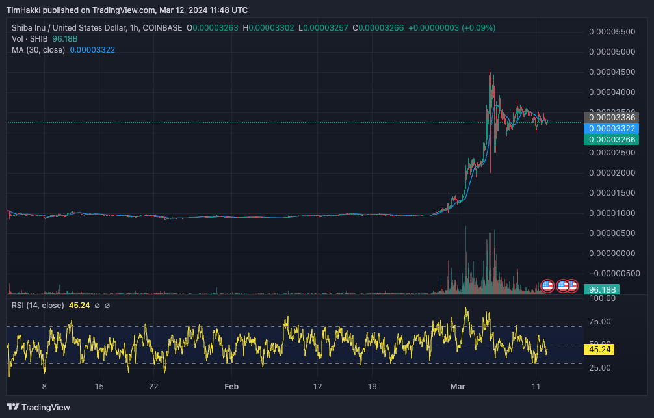Click the published on TradingView.com header text
Screen dimensions: 654x418
tap(101, 10)
